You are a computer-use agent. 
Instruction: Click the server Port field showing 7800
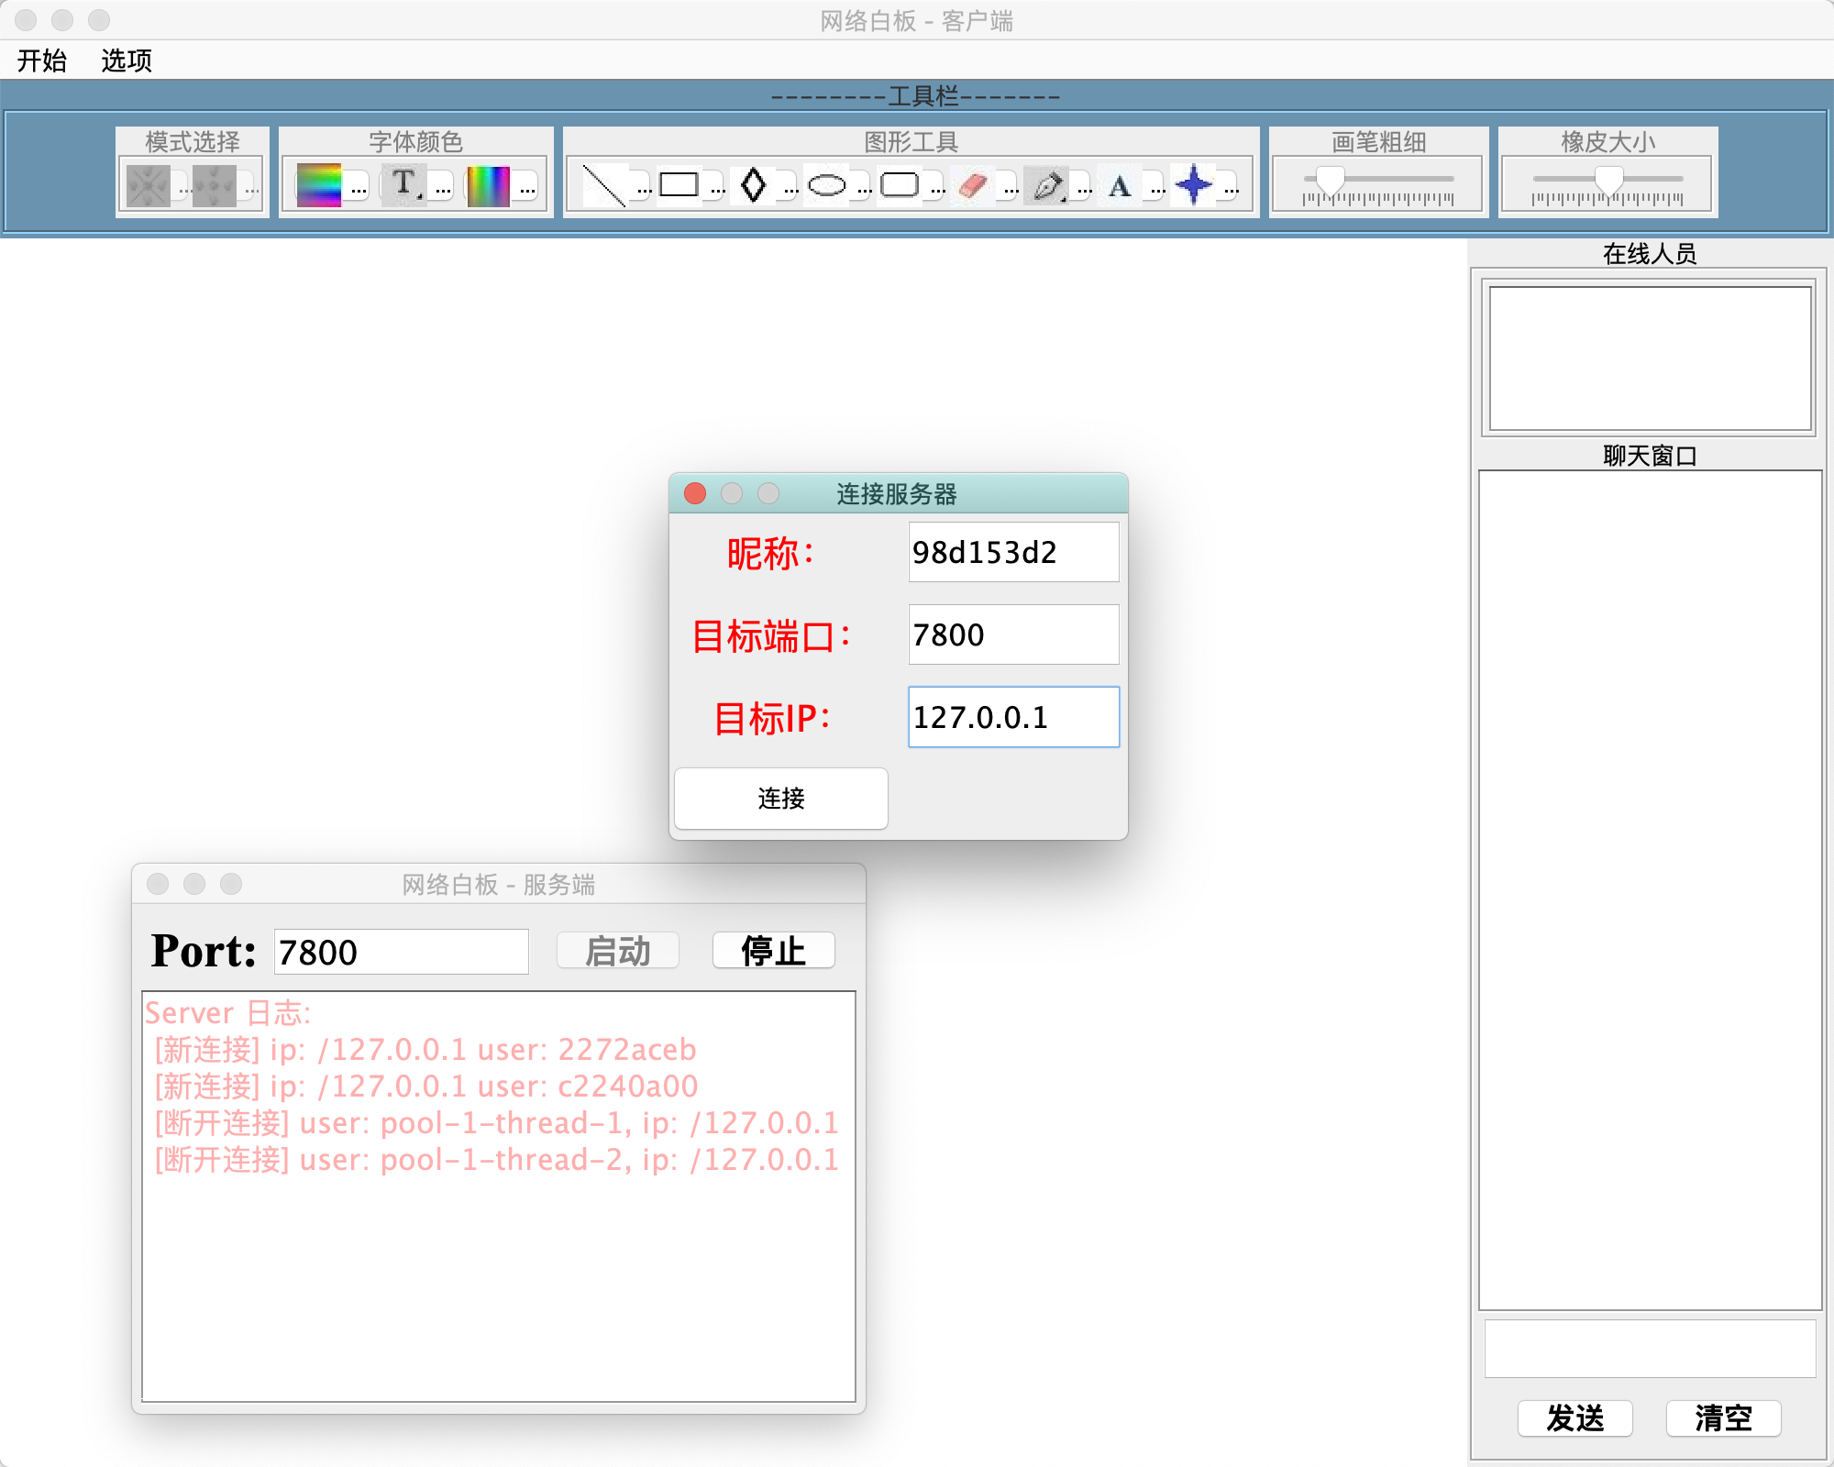tap(402, 952)
